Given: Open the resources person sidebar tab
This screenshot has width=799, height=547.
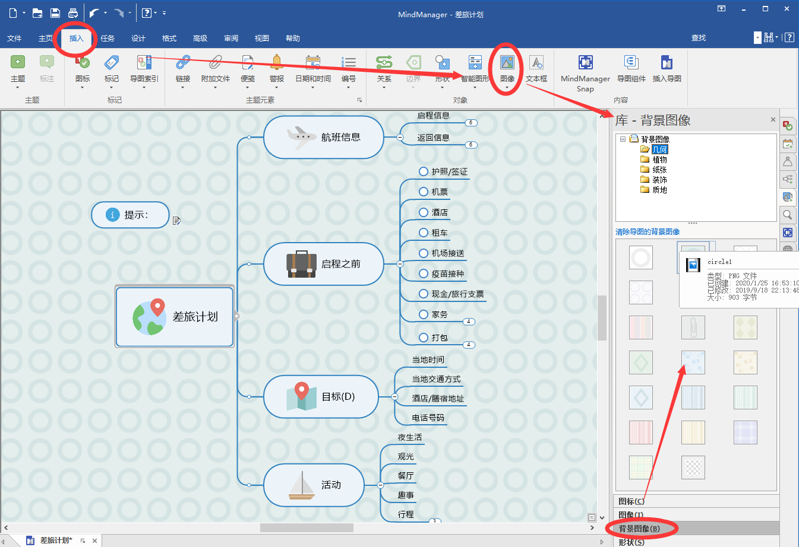Looking at the screenshot, I should 788,161.
